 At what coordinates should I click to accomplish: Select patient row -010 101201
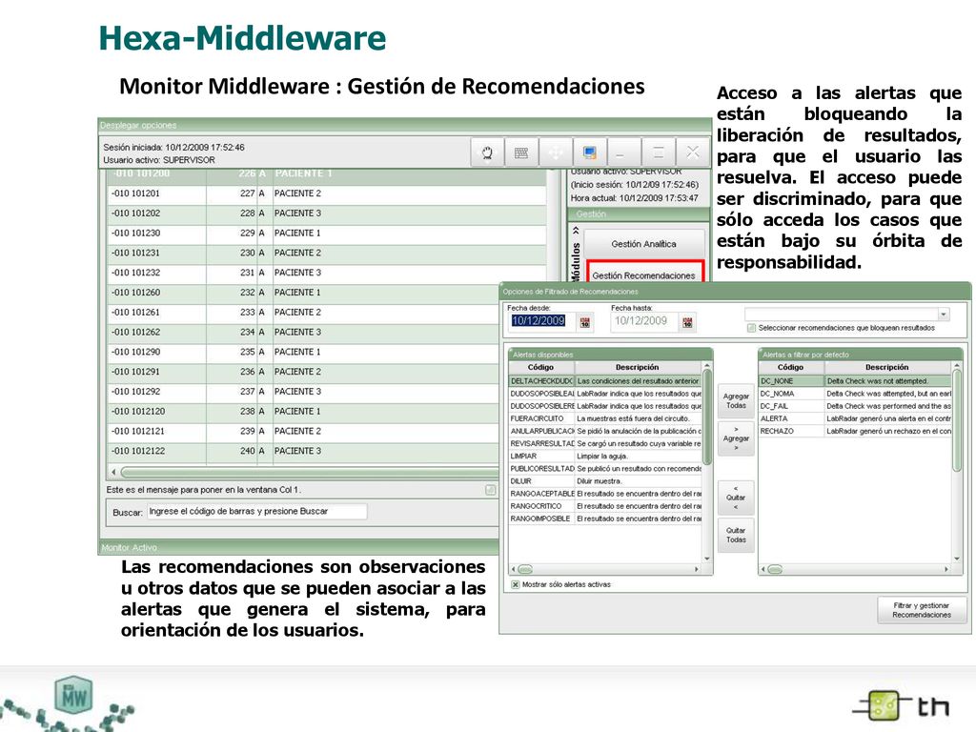327,193
